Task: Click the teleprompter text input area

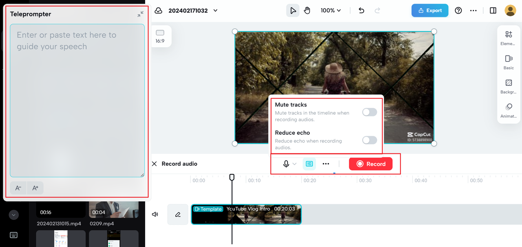Action: click(77, 101)
